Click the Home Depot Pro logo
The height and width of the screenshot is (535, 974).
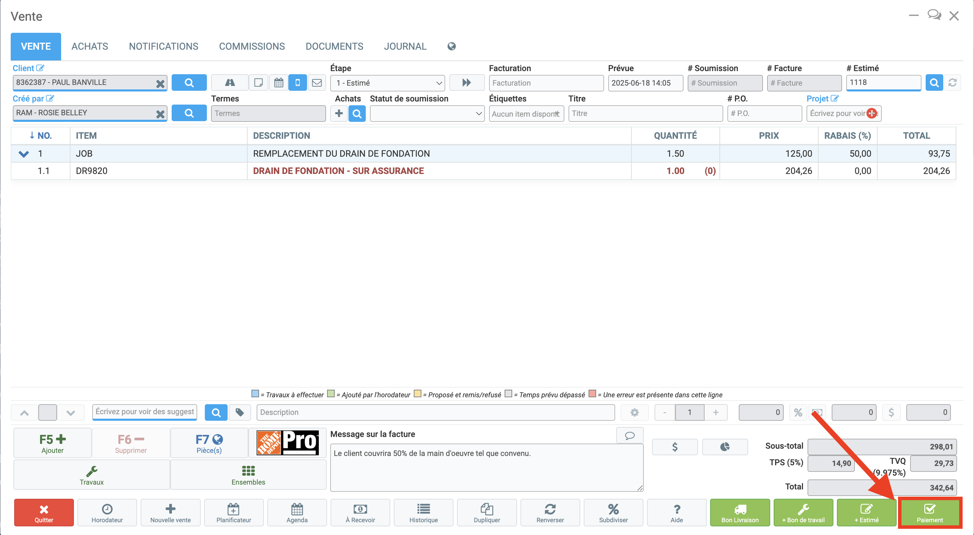[x=287, y=442]
